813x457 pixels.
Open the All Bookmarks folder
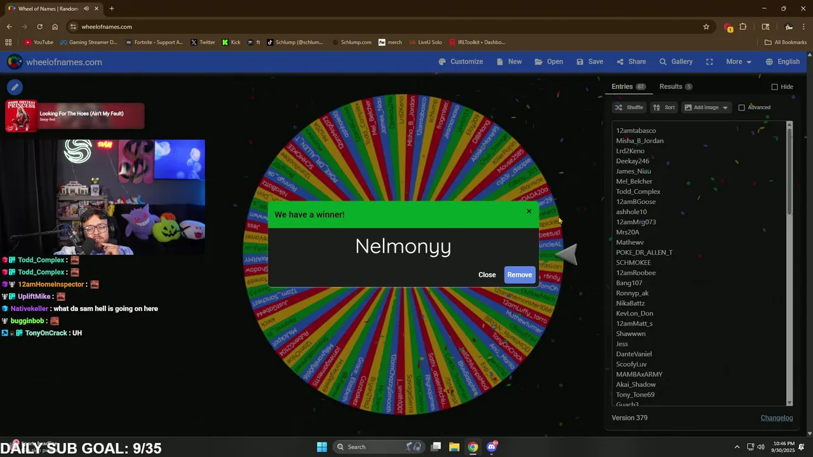click(x=786, y=43)
